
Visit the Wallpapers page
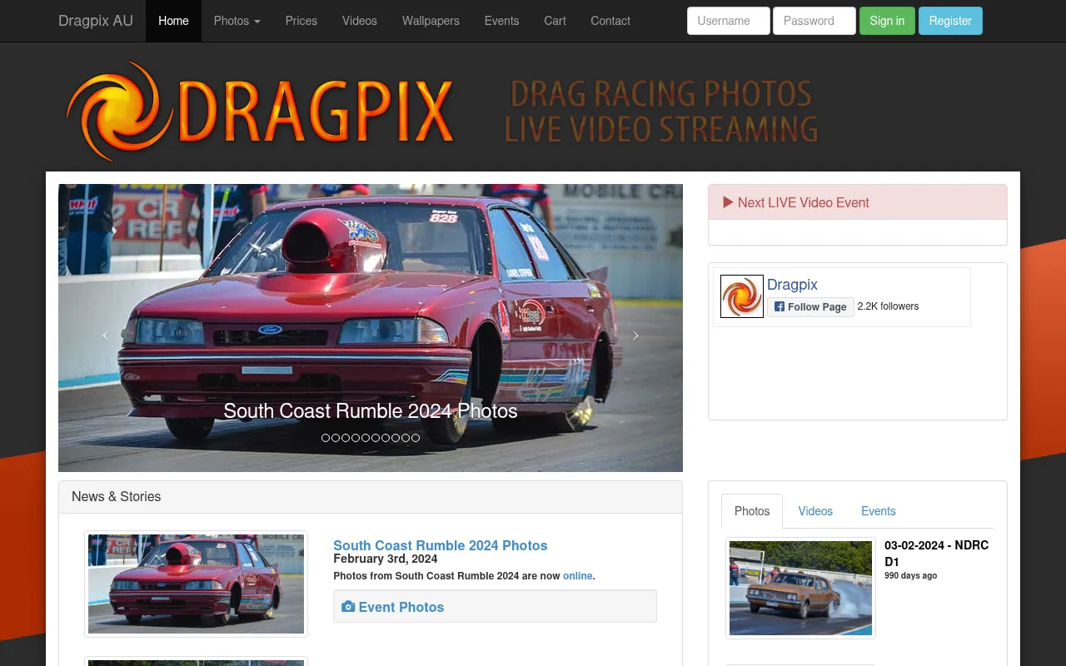(431, 21)
